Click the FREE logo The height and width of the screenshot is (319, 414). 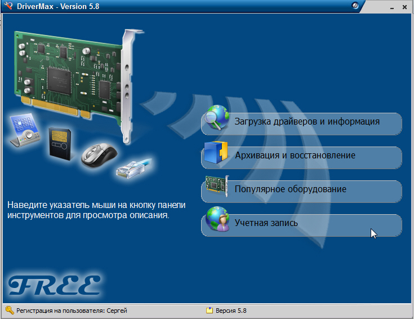tap(55, 285)
